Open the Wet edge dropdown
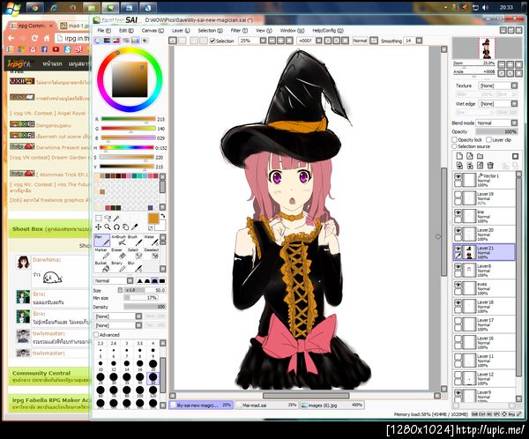This screenshot has width=529, height=439. coord(498,104)
